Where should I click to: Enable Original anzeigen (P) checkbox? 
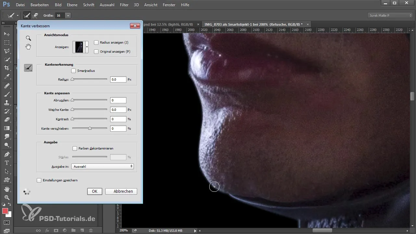[x=96, y=51]
